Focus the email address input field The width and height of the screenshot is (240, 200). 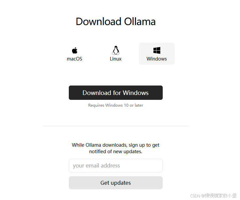point(116,166)
